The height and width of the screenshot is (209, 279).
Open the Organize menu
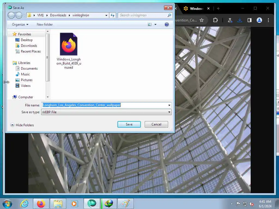point(20,24)
